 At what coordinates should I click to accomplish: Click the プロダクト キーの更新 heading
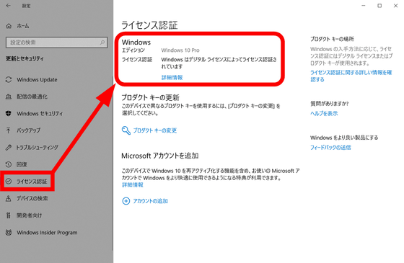(x=151, y=97)
